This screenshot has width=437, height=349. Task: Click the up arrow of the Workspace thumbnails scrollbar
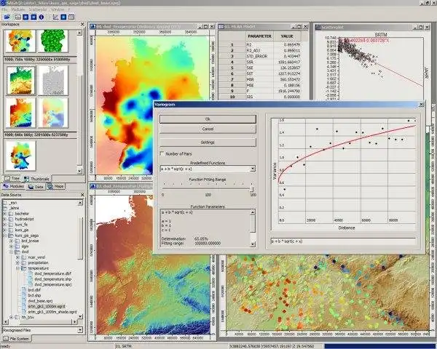point(79,33)
